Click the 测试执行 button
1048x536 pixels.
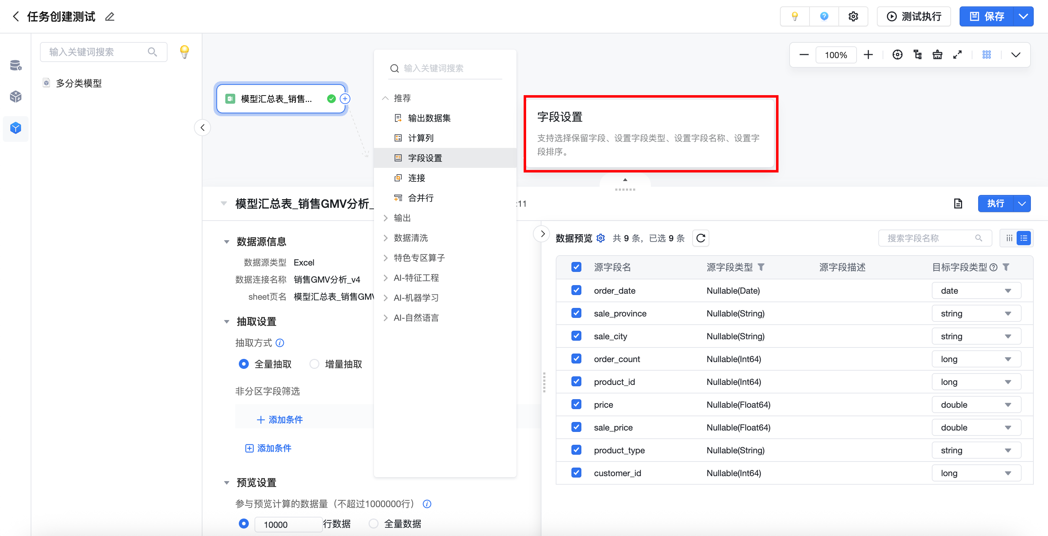click(914, 17)
